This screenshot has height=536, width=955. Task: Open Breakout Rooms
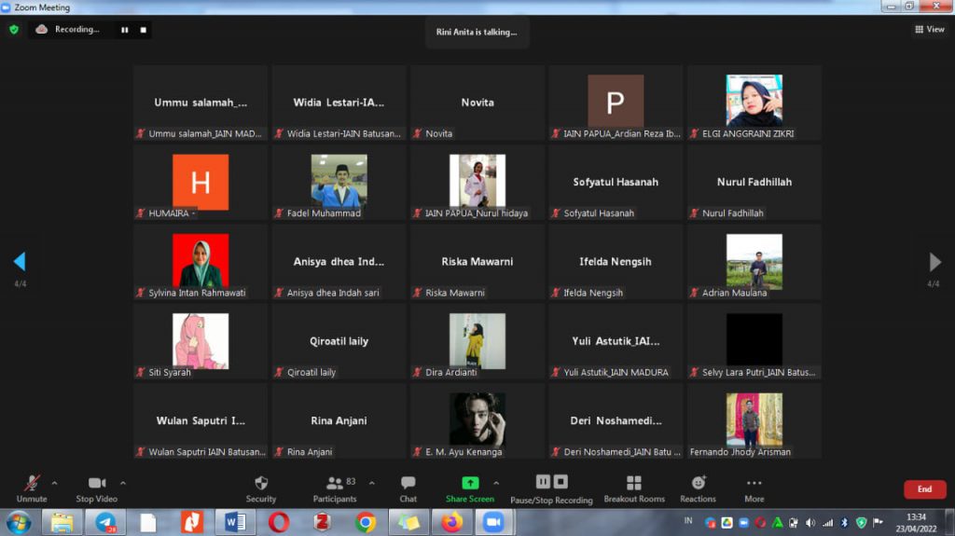click(633, 488)
